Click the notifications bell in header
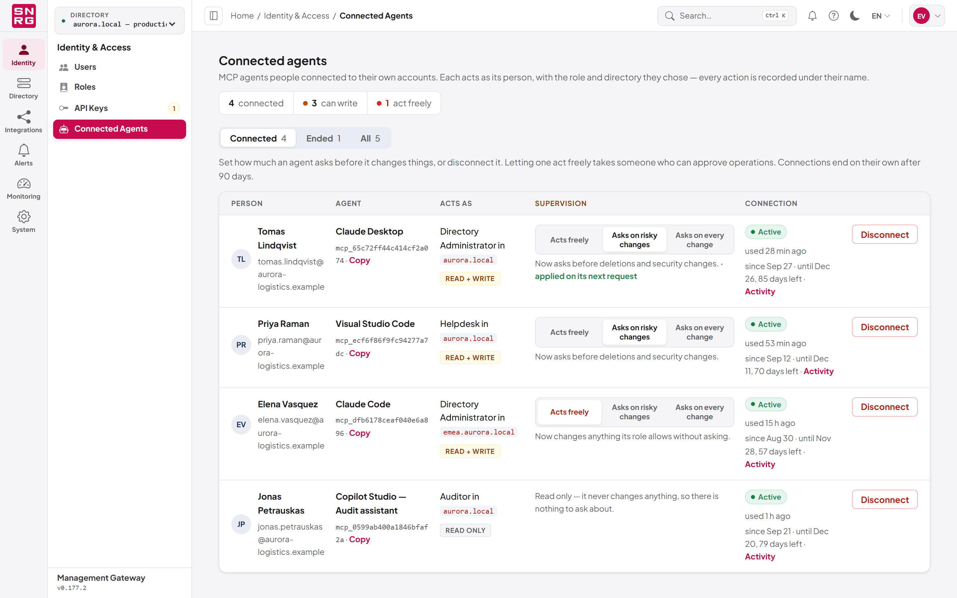The width and height of the screenshot is (957, 598). (x=812, y=16)
